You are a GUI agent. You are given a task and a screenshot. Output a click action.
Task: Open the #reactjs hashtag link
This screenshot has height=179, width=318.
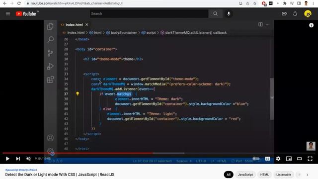click(x=24, y=170)
